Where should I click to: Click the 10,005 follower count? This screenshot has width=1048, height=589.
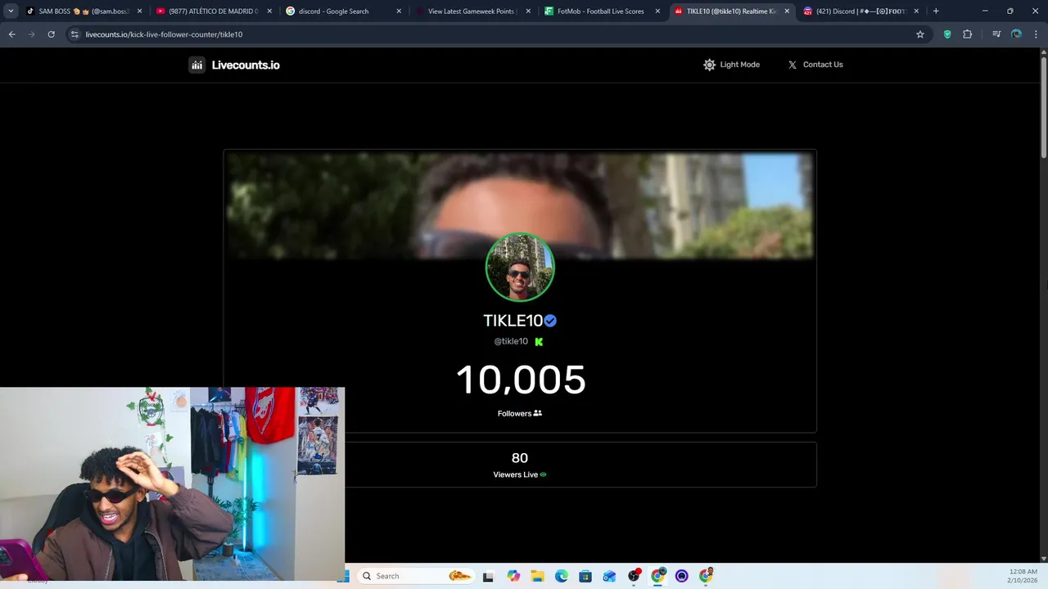521,380
